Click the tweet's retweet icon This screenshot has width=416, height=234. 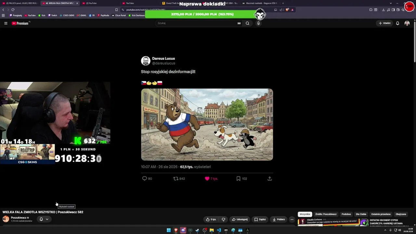(175, 178)
